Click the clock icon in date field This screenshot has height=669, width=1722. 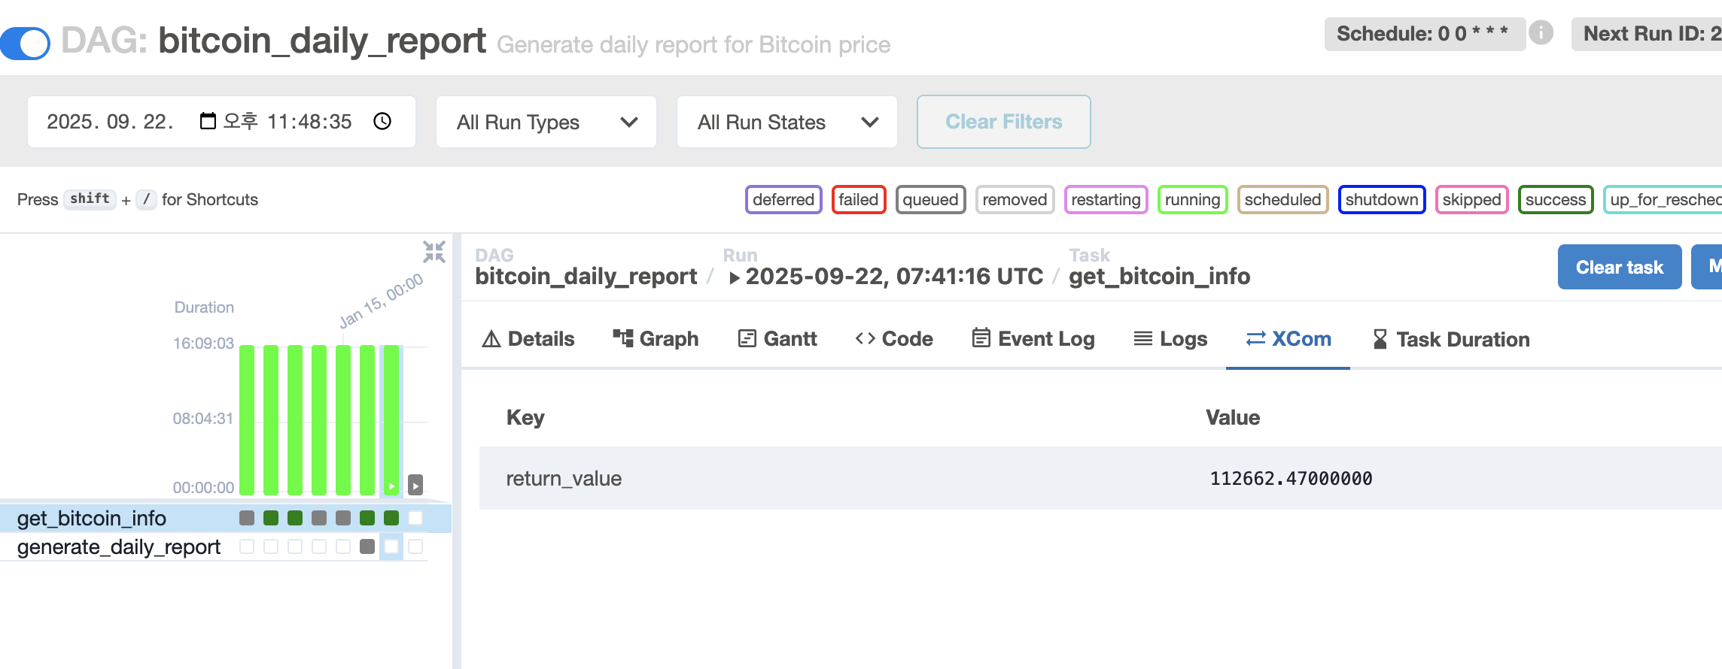coord(382,121)
